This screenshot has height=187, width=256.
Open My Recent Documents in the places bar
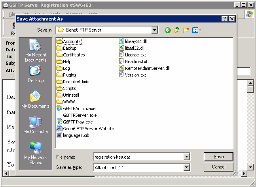click(36, 51)
